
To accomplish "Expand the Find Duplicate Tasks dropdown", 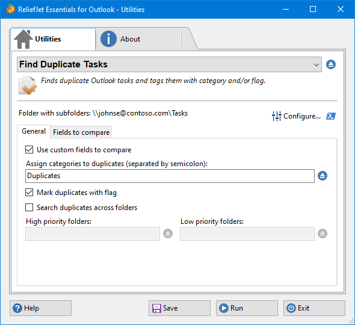I will (169, 64).
